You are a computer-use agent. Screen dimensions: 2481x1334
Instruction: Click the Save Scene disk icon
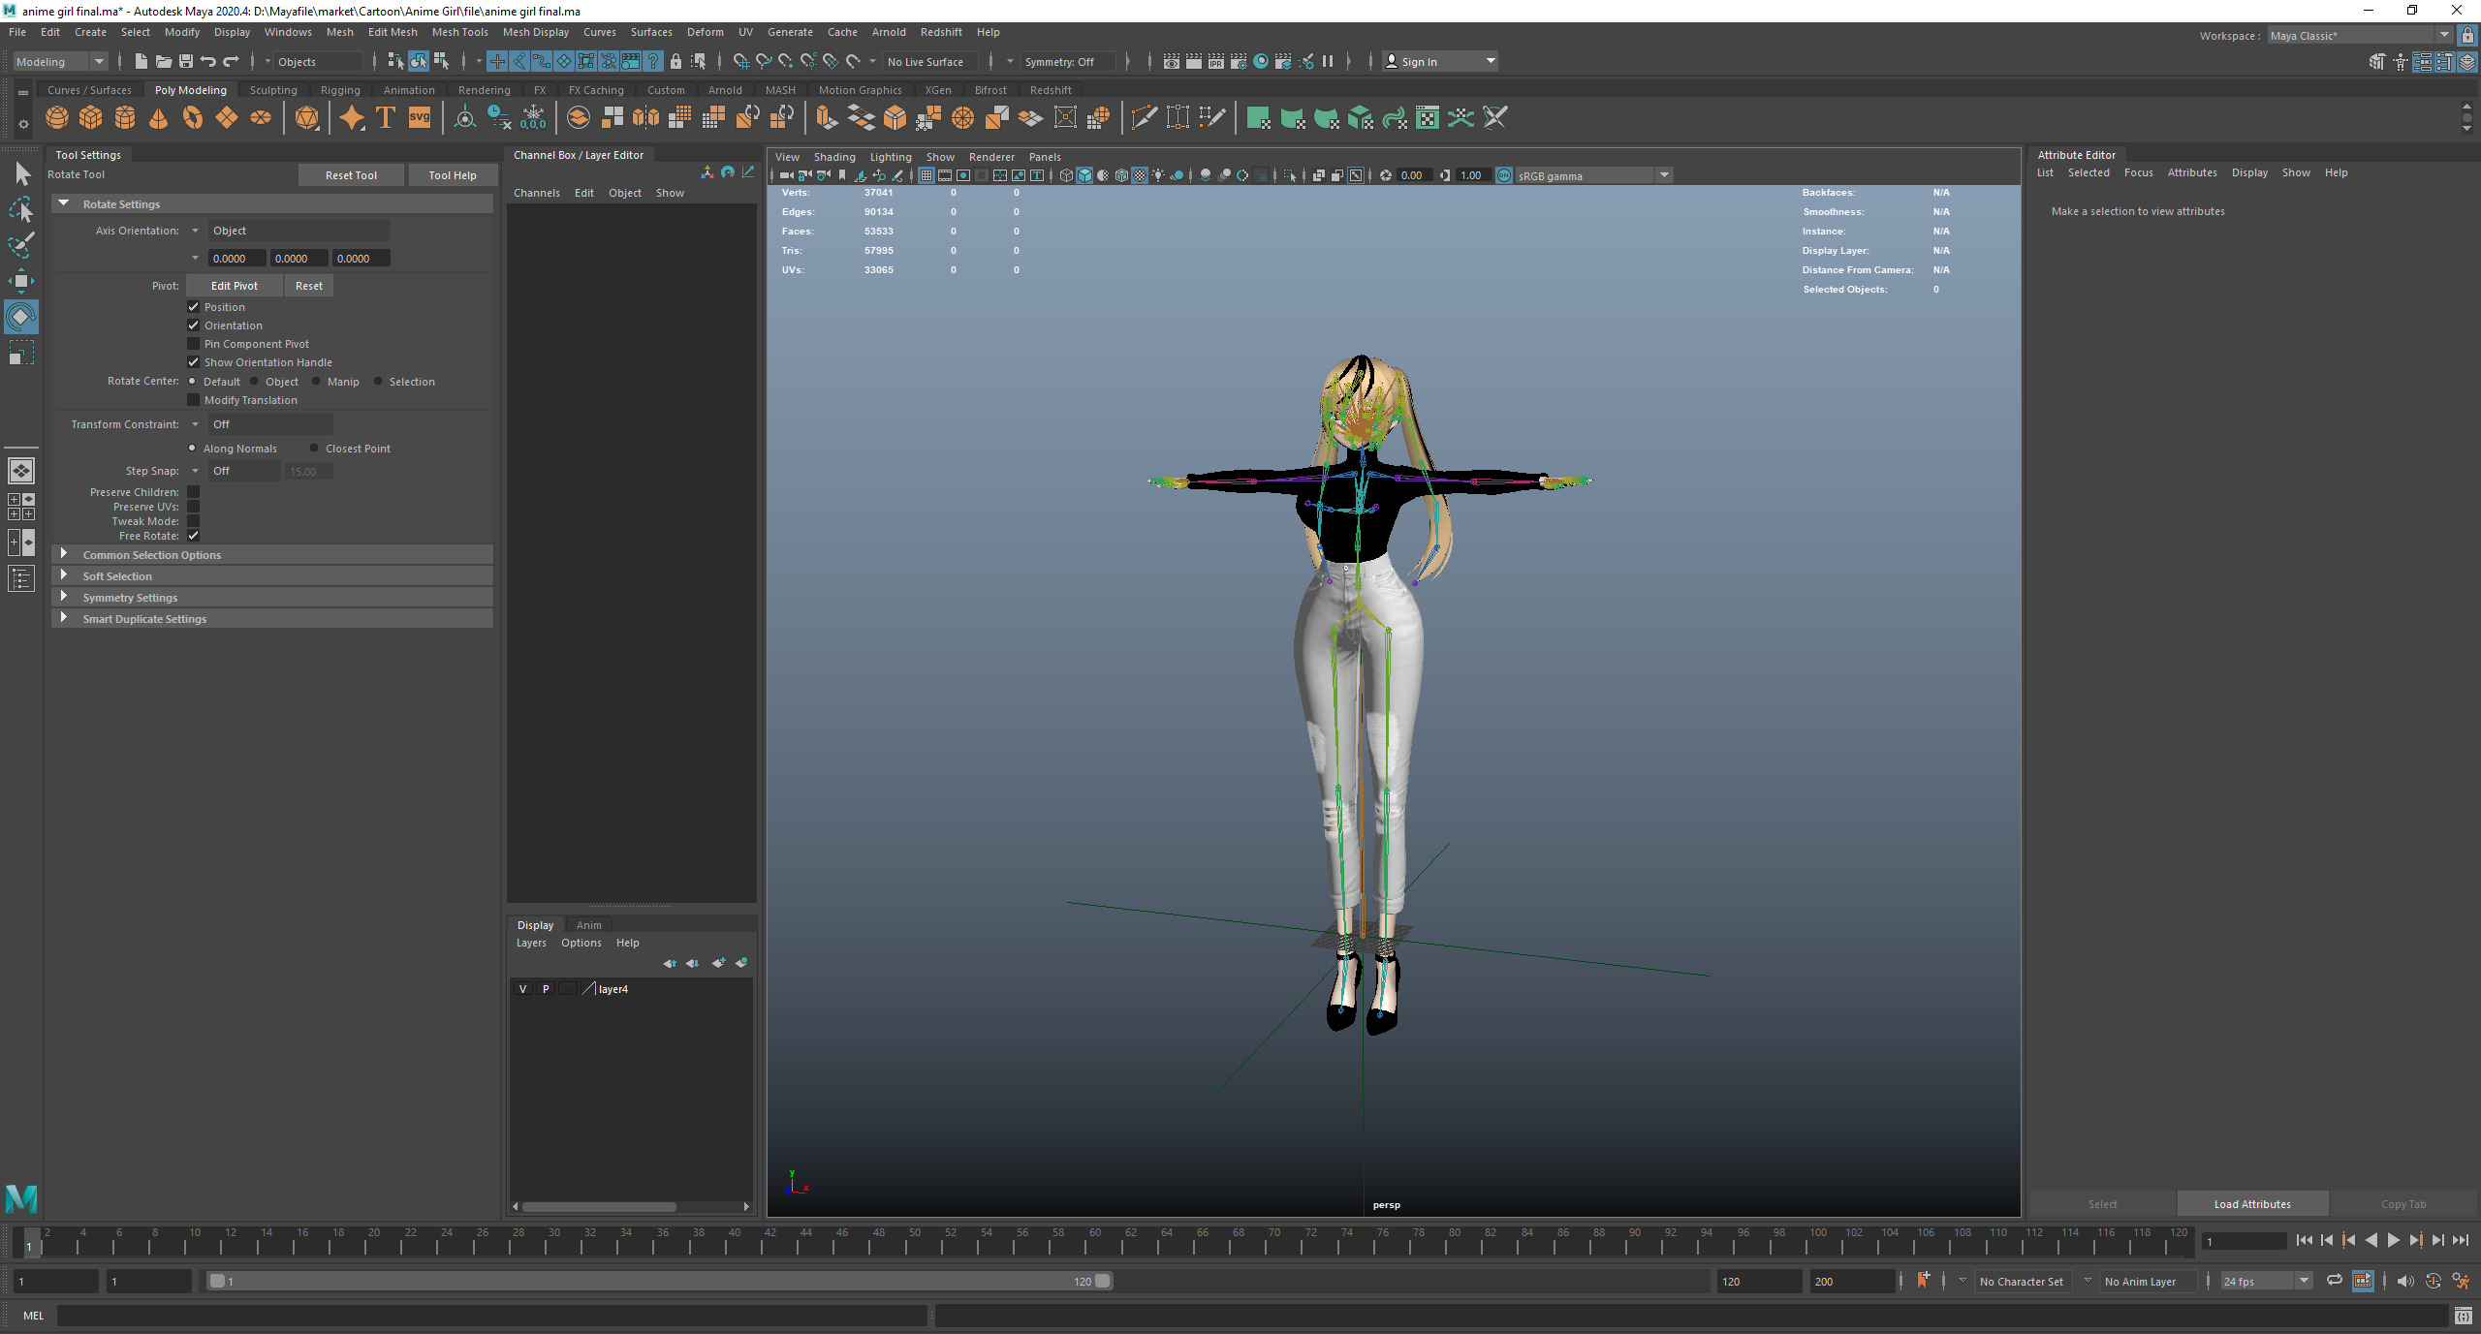pyautogui.click(x=186, y=61)
